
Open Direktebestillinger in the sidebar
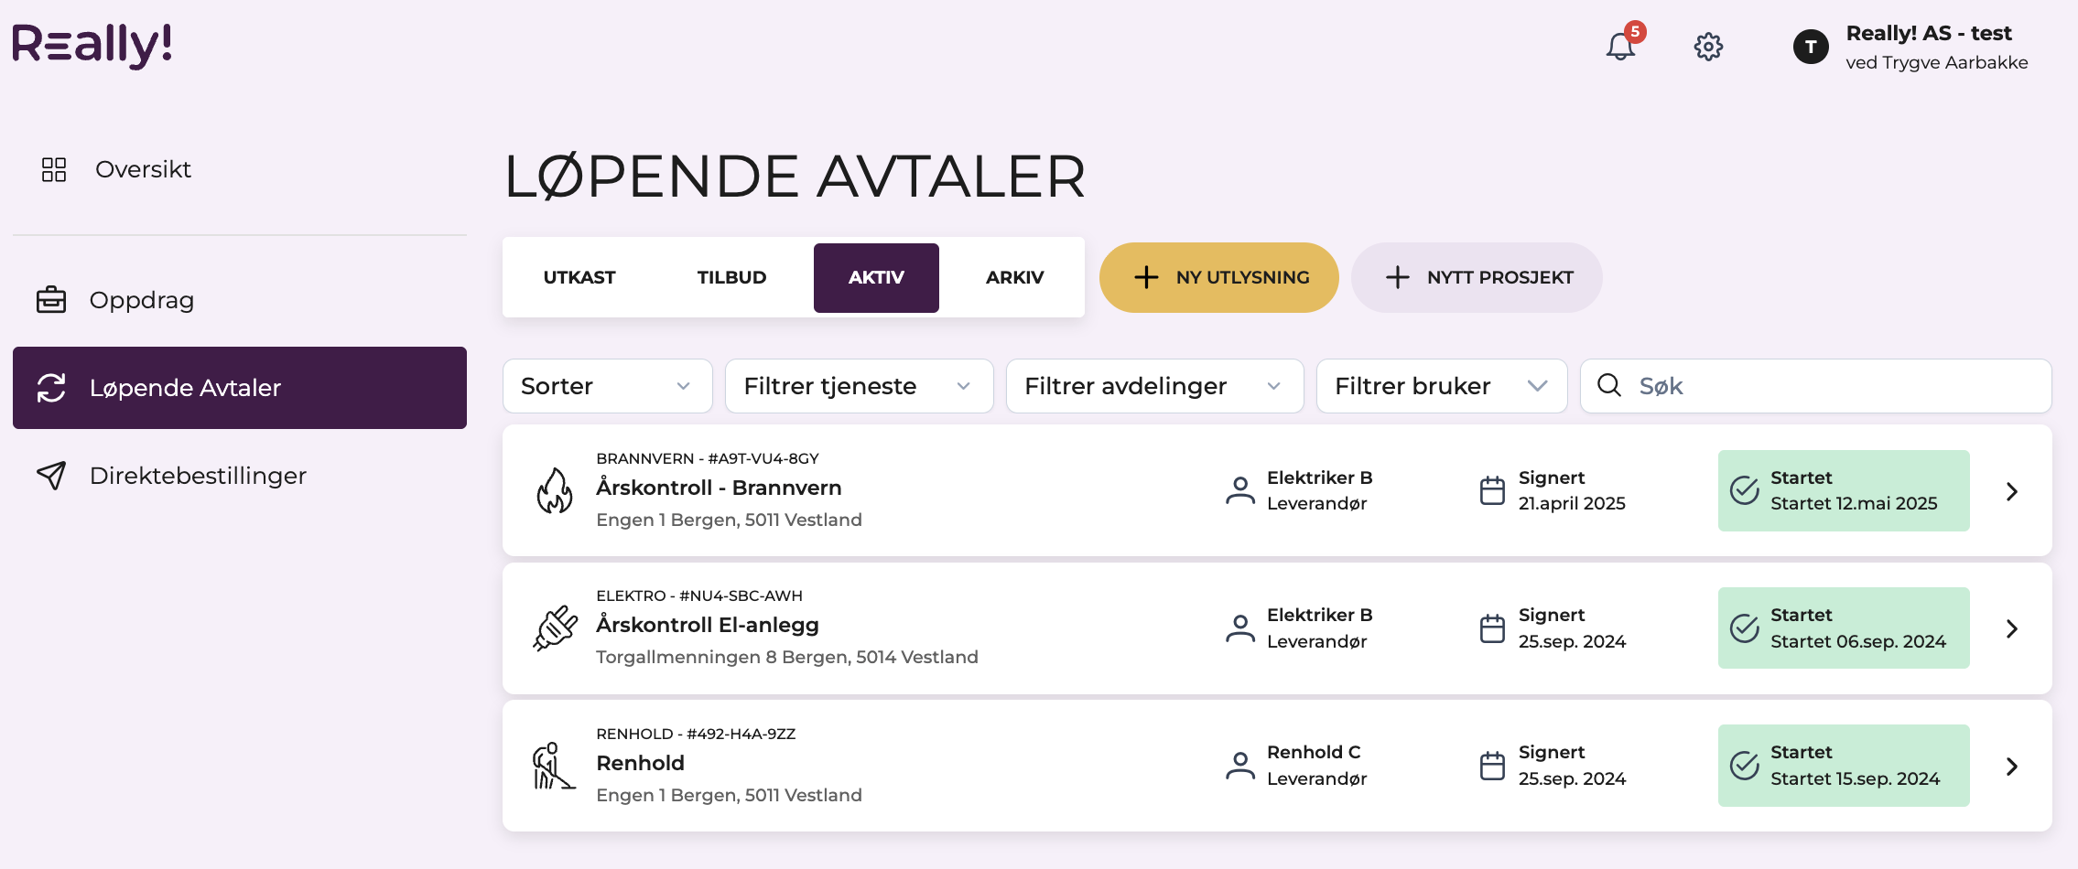(198, 476)
